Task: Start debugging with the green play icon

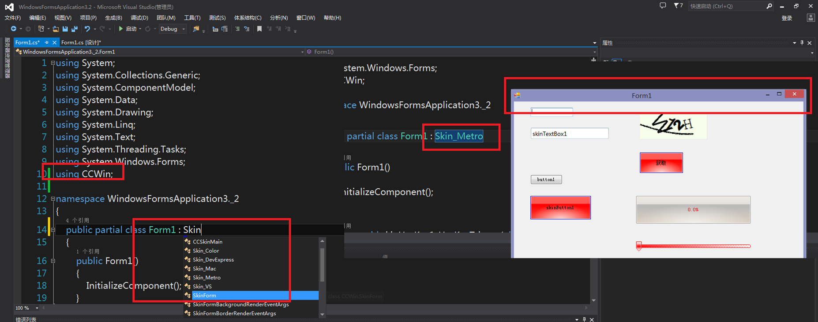Action: point(120,29)
